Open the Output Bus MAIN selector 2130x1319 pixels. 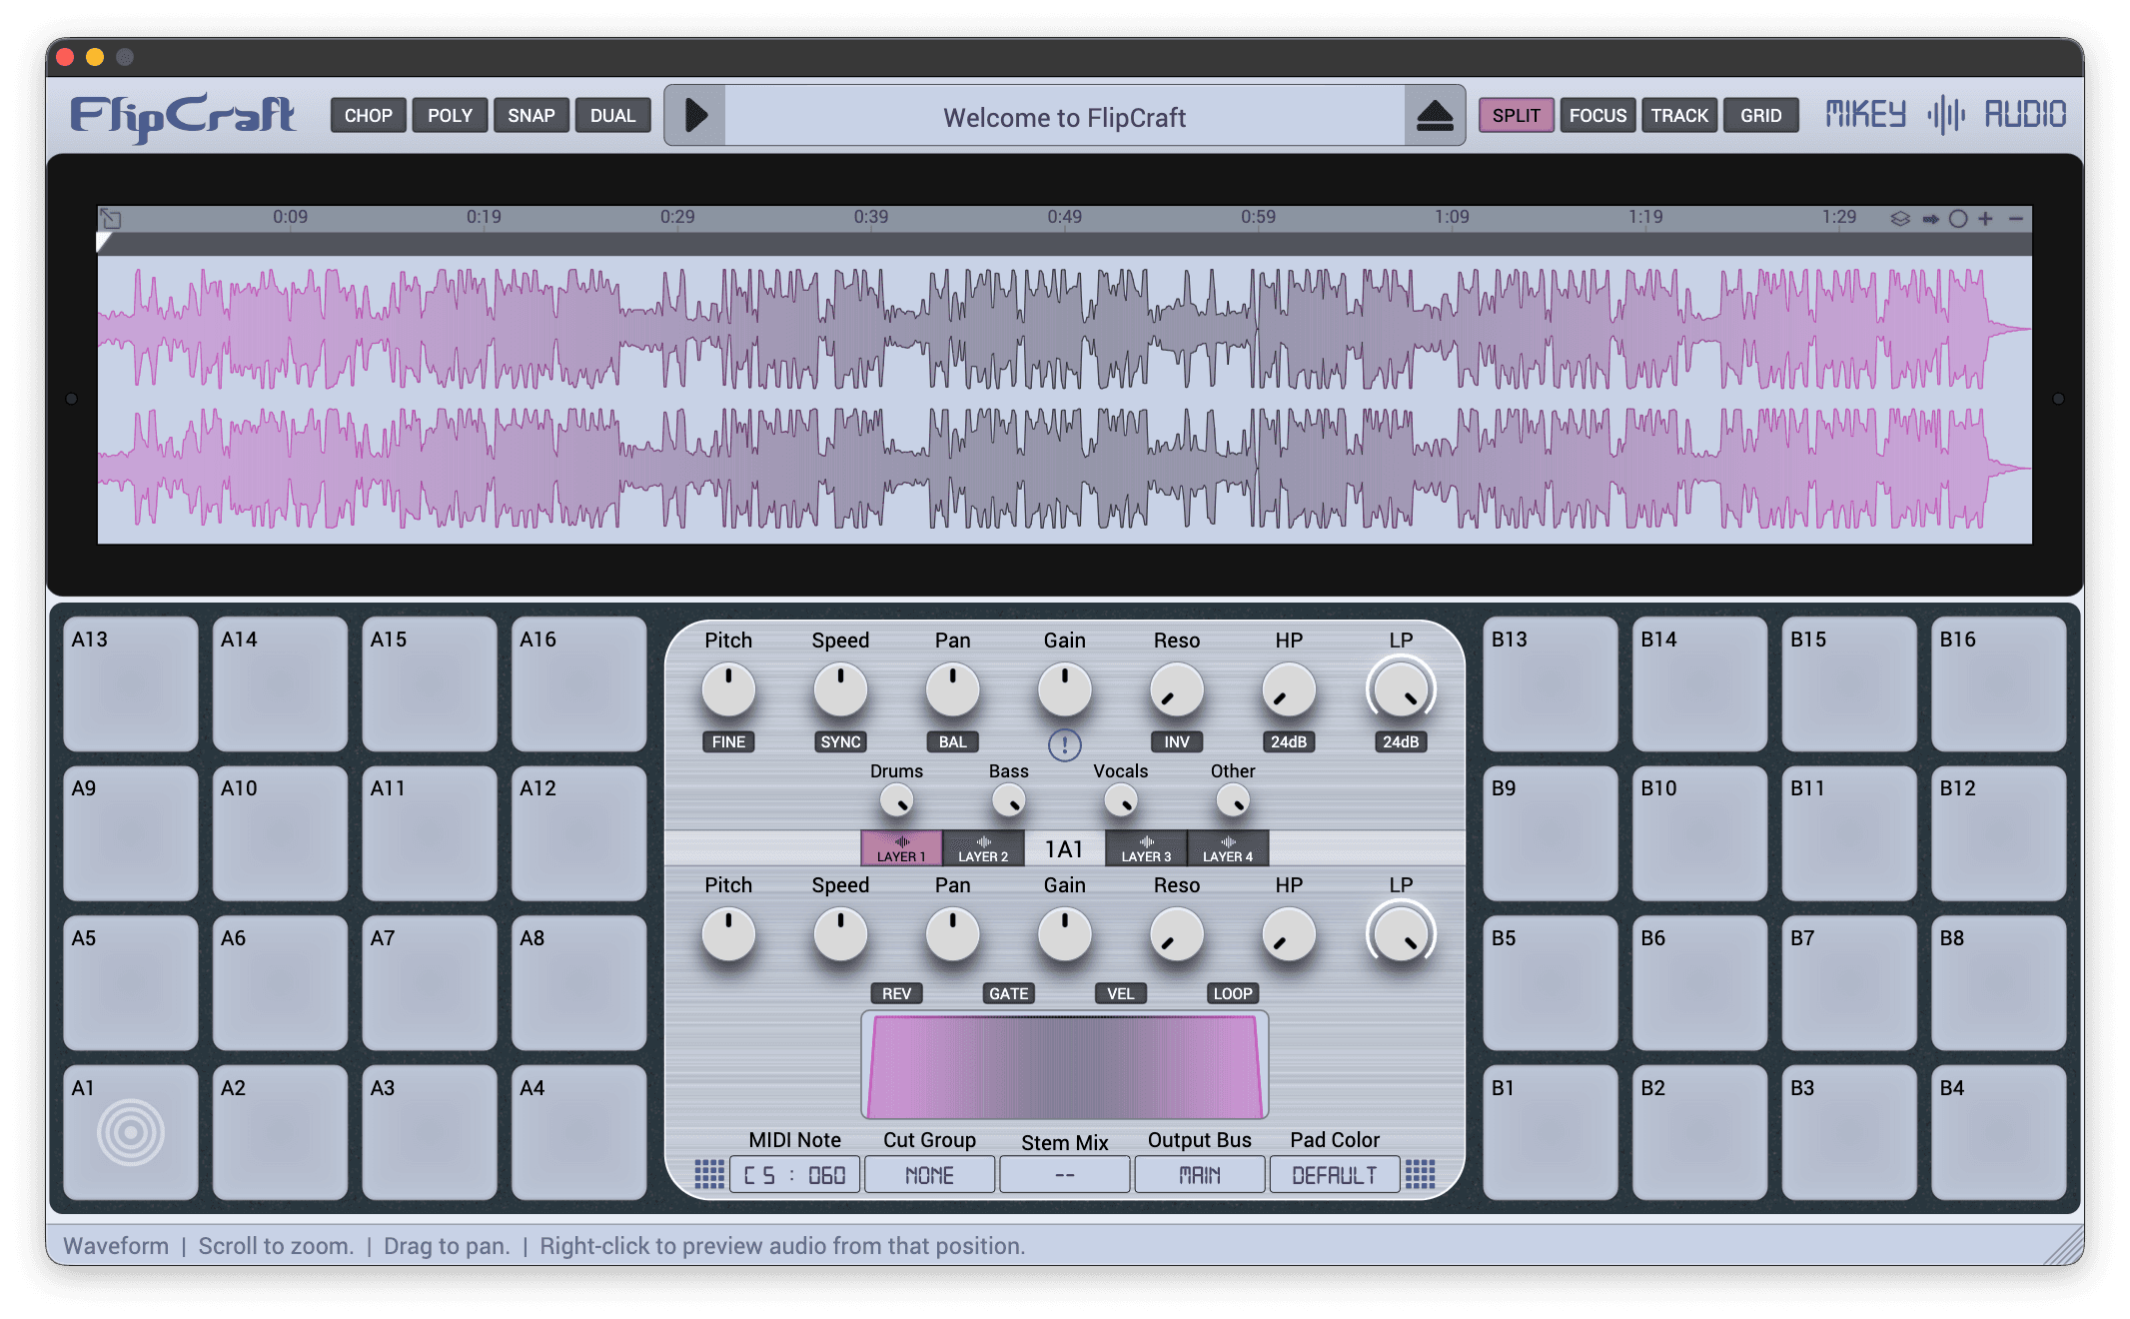[1199, 1175]
